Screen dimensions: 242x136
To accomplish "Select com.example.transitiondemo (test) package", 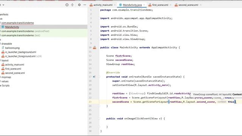I will coord(21,35).
